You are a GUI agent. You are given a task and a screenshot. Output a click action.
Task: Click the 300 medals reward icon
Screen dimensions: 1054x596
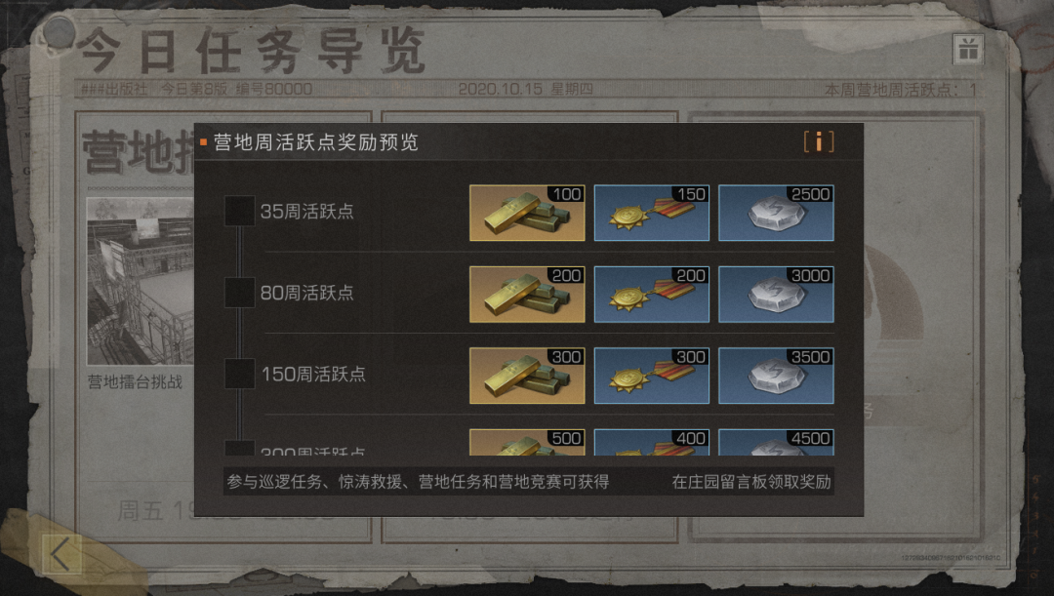651,376
